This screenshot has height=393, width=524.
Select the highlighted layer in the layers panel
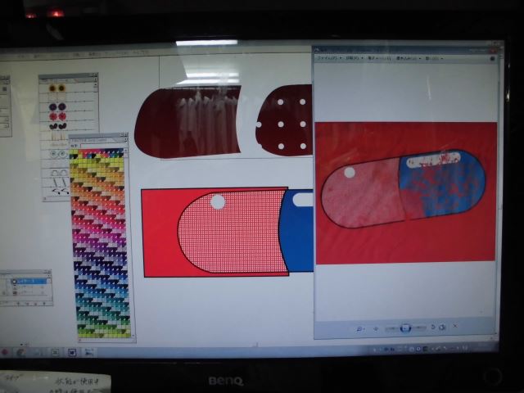point(29,281)
